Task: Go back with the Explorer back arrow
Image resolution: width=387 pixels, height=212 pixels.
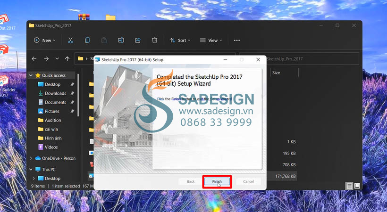Action: [x=34, y=59]
